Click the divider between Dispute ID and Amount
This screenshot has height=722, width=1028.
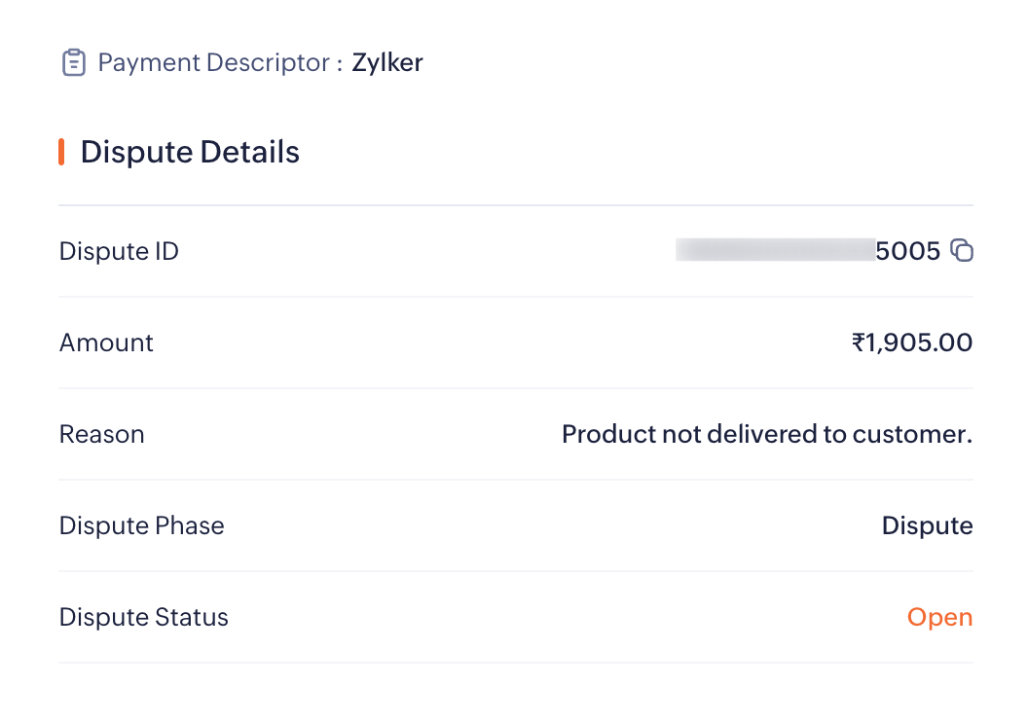pyautogui.click(x=516, y=297)
